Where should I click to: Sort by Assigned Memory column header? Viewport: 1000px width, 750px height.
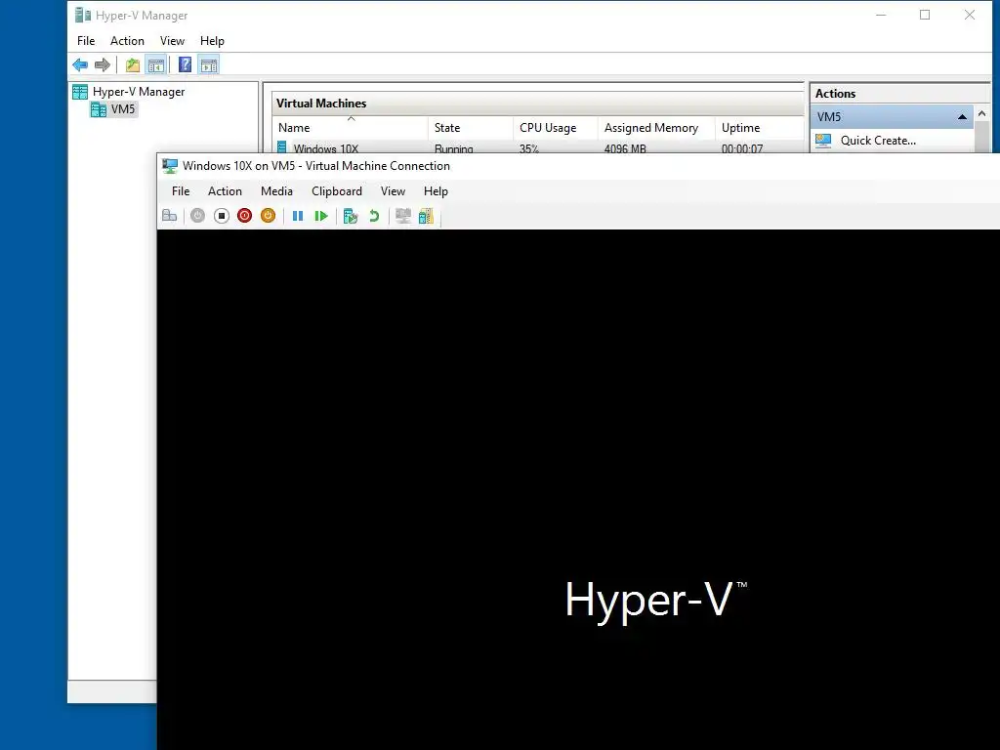pyautogui.click(x=656, y=128)
